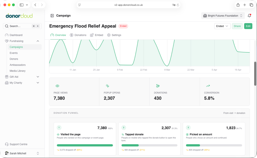
Task: Switch to the Donations tab
Action: pos(78,35)
